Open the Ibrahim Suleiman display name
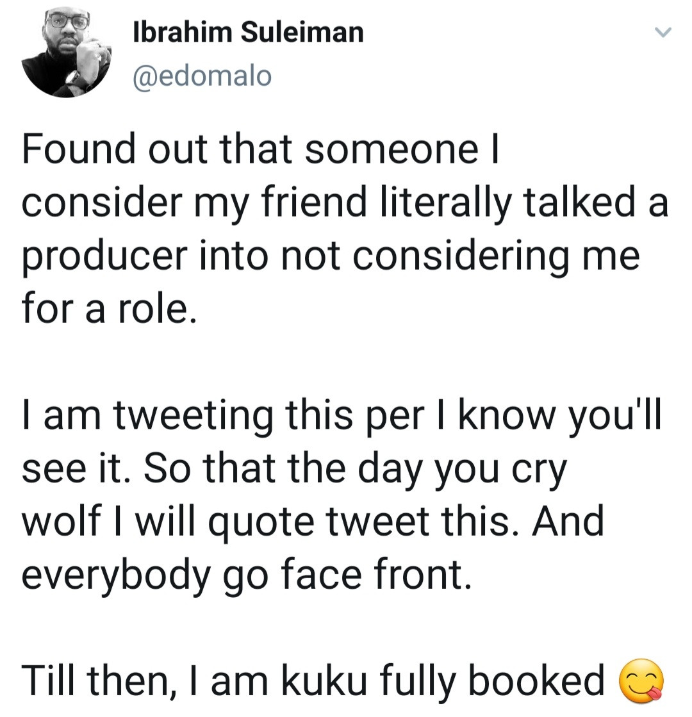Viewport: 692px width, 717px height. point(248,31)
